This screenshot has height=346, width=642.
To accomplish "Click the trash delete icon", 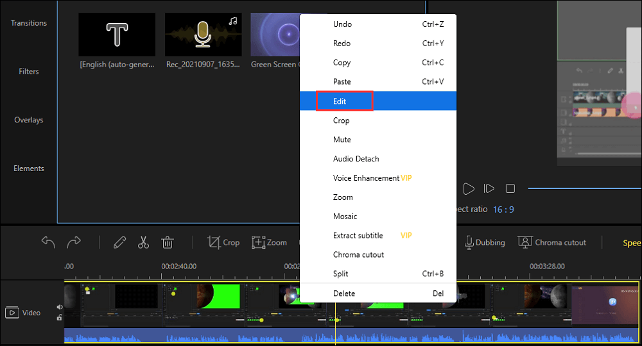I will pyautogui.click(x=168, y=242).
